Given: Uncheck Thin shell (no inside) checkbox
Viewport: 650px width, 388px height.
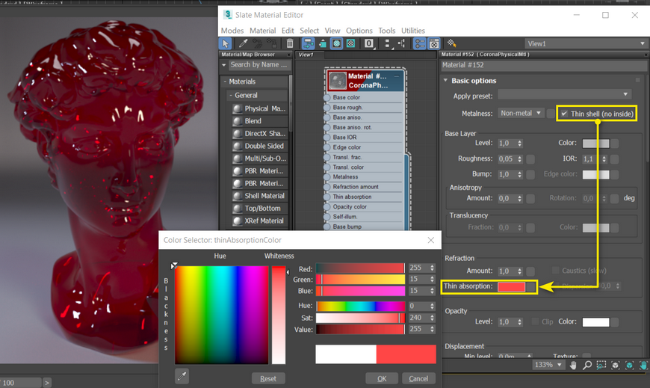Looking at the screenshot, I should [565, 114].
